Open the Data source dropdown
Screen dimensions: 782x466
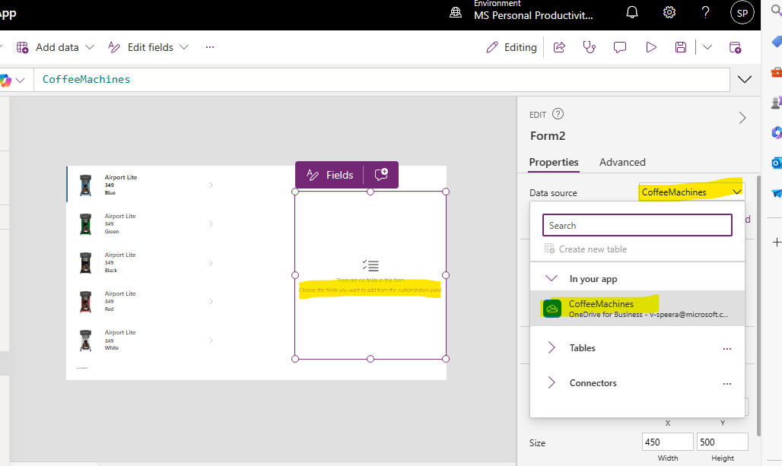(691, 192)
